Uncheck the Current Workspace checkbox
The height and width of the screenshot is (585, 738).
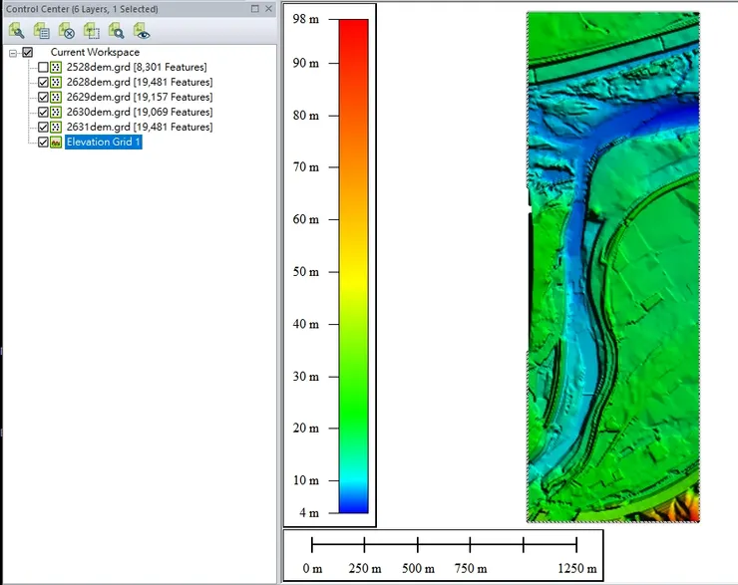point(28,53)
